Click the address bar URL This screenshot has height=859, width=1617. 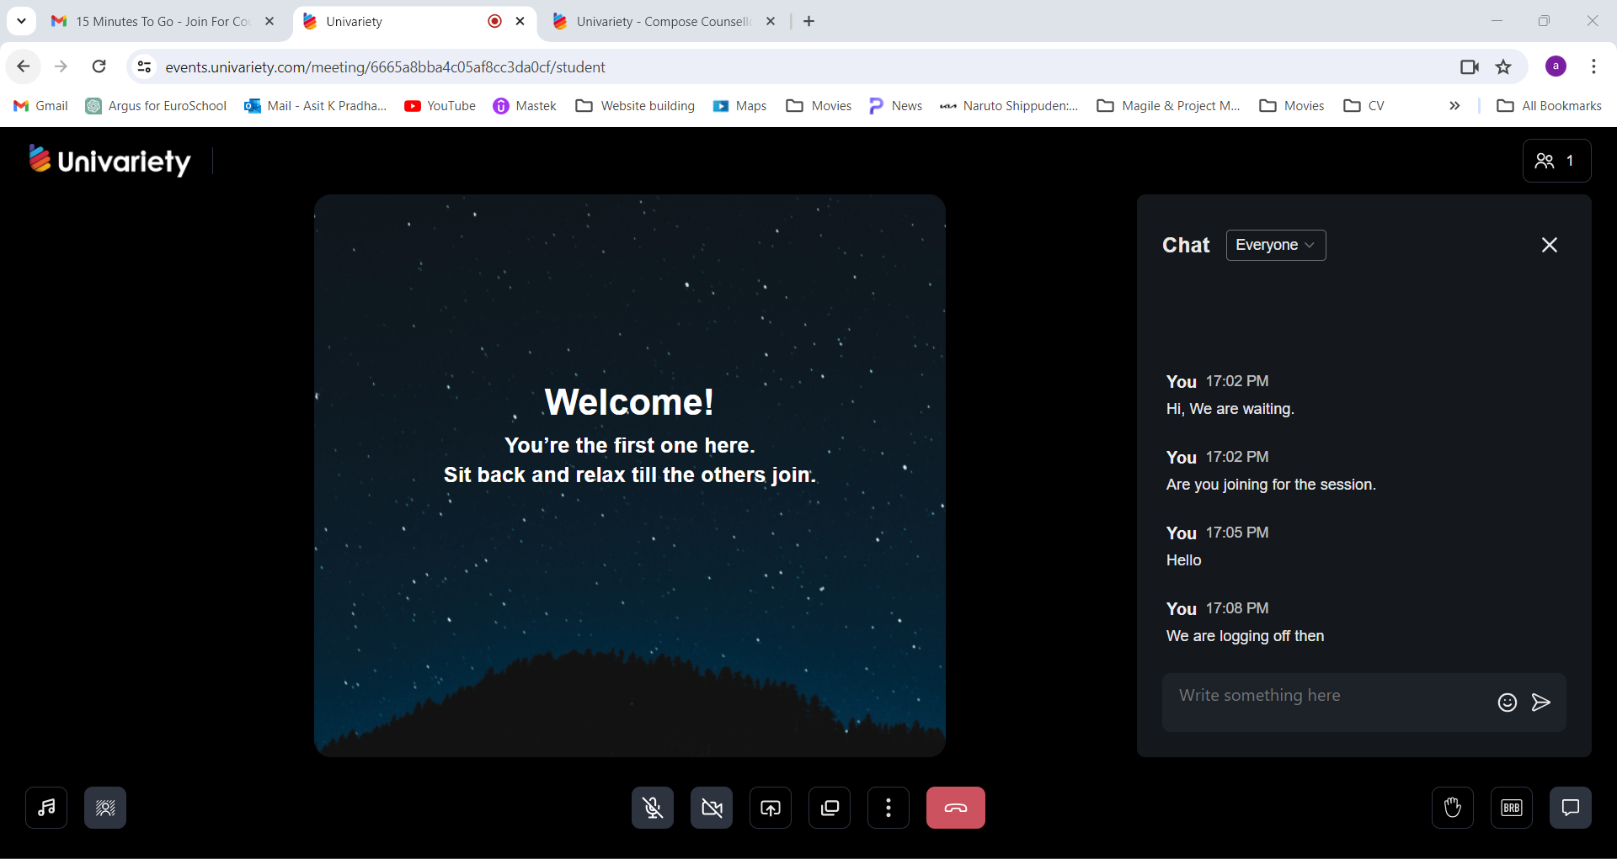385,66
